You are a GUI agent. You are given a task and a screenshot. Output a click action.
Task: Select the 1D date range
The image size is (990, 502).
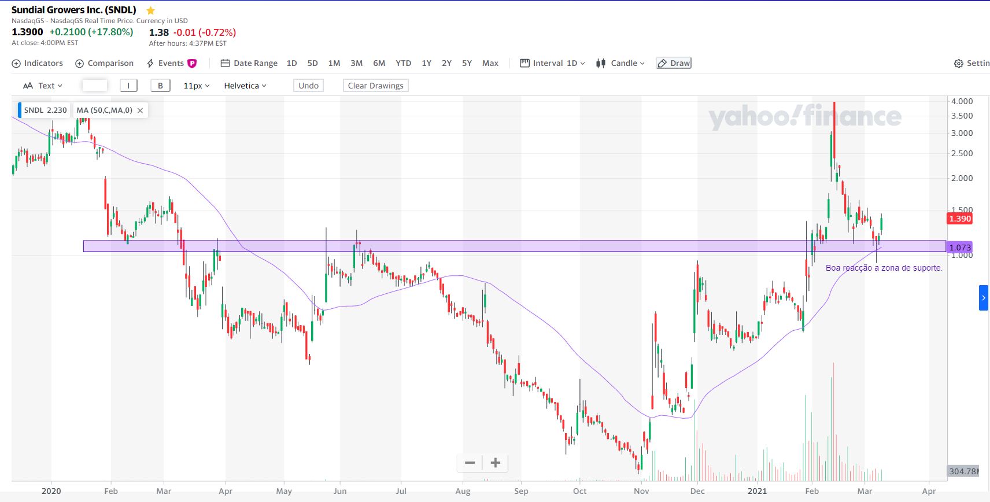pos(291,63)
